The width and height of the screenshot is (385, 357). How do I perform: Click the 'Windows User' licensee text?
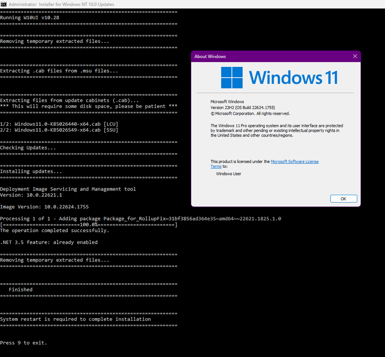(x=229, y=174)
